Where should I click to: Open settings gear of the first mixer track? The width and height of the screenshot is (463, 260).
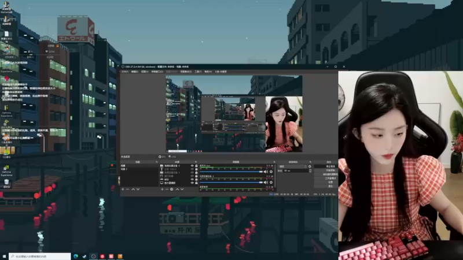271,172
